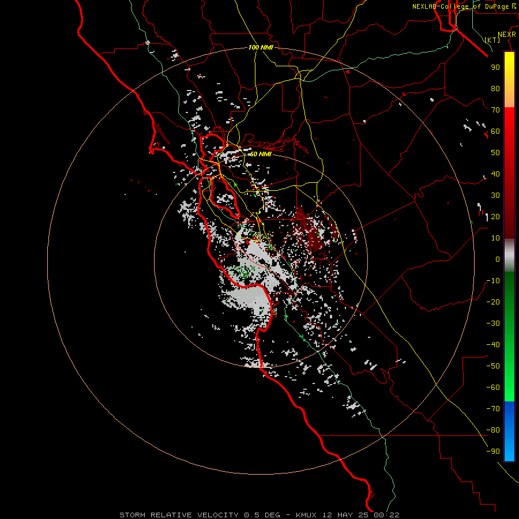This screenshot has width=519, height=519.
Task: Click the -80 value on velocity scale
Action: click(493, 430)
